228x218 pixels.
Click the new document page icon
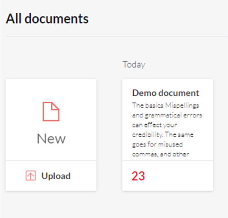[51, 112]
